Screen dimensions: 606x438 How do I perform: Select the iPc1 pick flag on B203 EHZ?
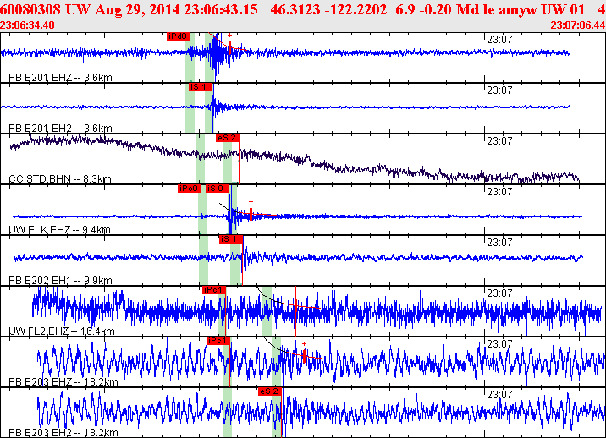(x=218, y=341)
